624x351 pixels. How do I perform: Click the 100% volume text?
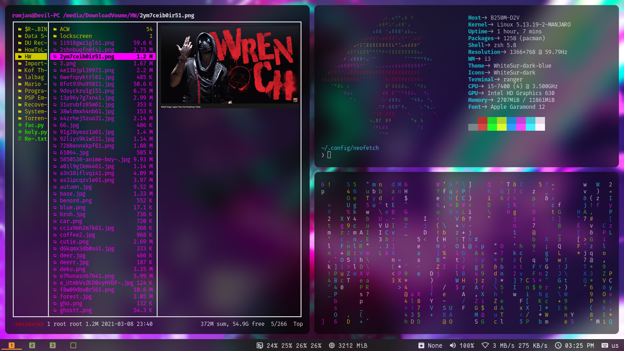[467, 346]
